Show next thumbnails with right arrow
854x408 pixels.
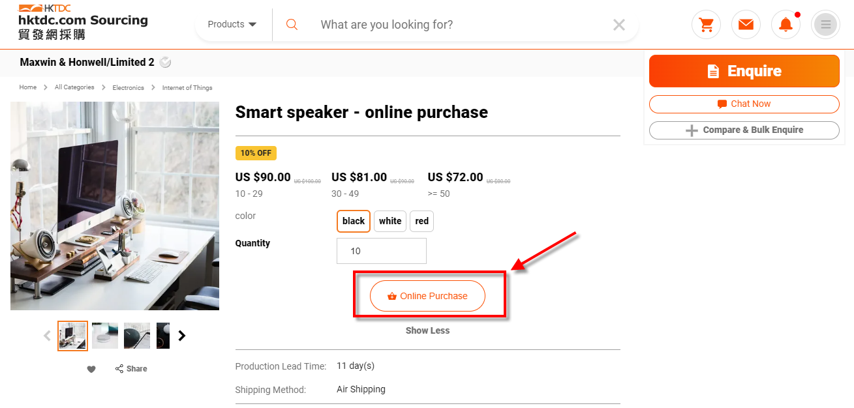tap(182, 336)
